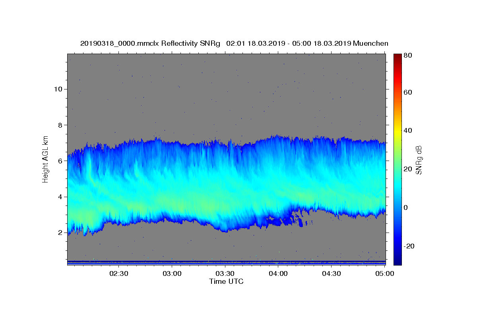477x318 pixels.
Task: Click the height axis label 8
Action: pos(60,125)
